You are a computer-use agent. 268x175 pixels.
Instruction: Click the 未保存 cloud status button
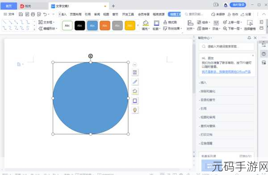tap(218, 14)
